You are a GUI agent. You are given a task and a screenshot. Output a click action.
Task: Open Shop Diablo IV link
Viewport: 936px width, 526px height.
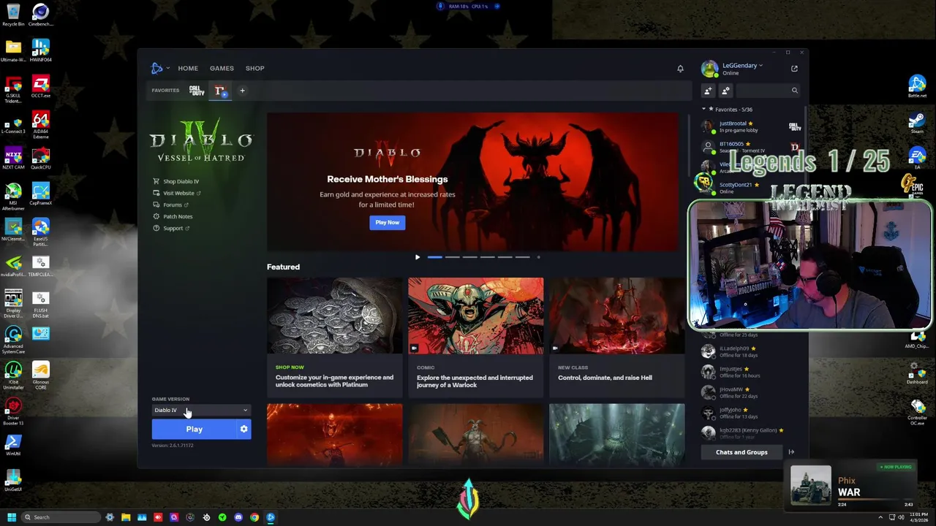181,181
